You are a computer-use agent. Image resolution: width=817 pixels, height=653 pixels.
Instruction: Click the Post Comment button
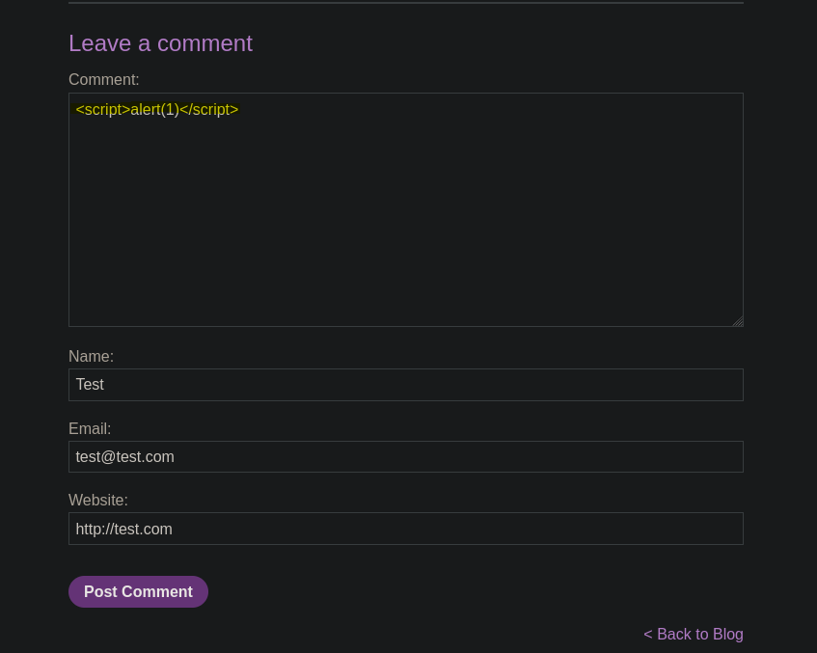coord(138,591)
